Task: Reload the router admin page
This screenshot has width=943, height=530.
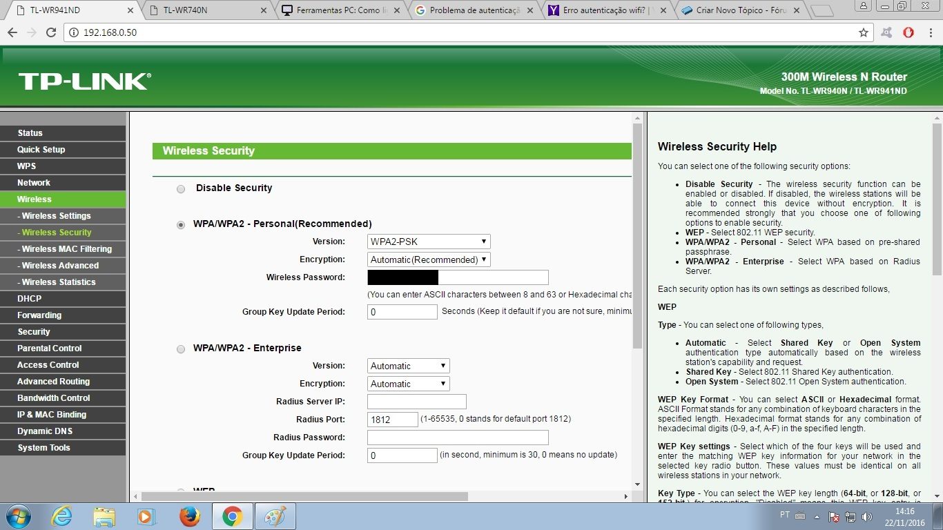Action: point(50,32)
